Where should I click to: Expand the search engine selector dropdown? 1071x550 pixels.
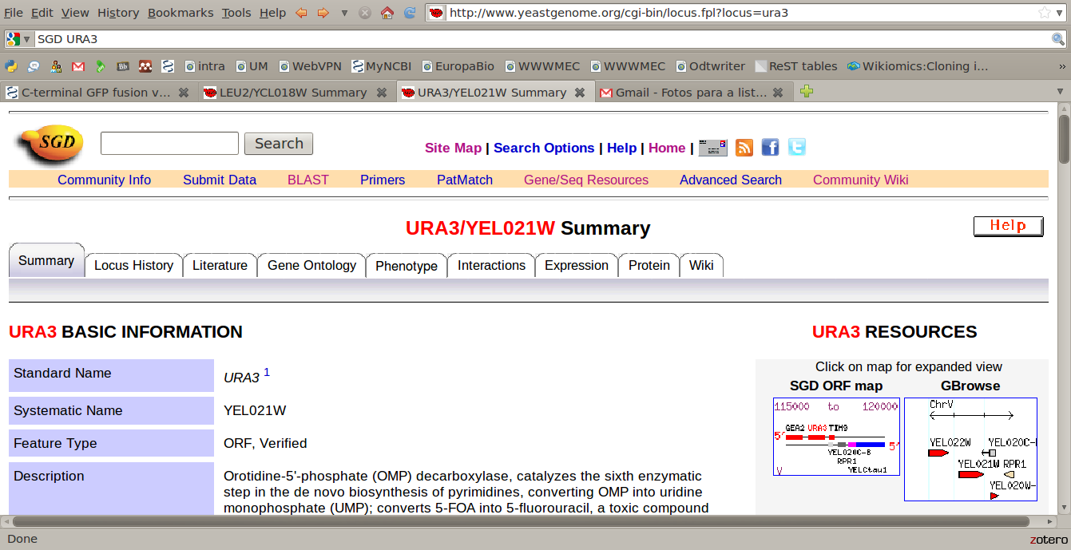(x=19, y=39)
